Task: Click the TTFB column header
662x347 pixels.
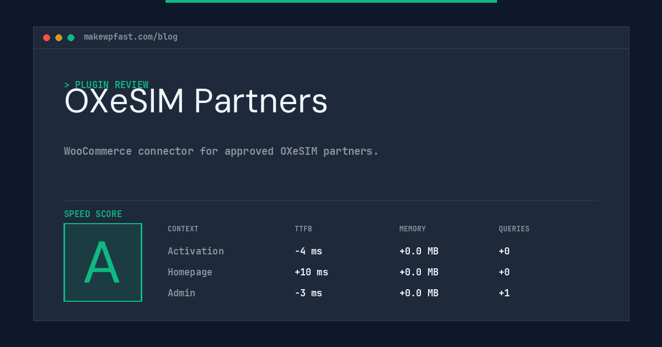Action: coord(303,229)
